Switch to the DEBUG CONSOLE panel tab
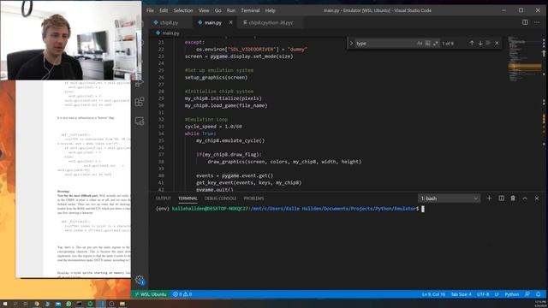548x308 pixels. (x=221, y=198)
